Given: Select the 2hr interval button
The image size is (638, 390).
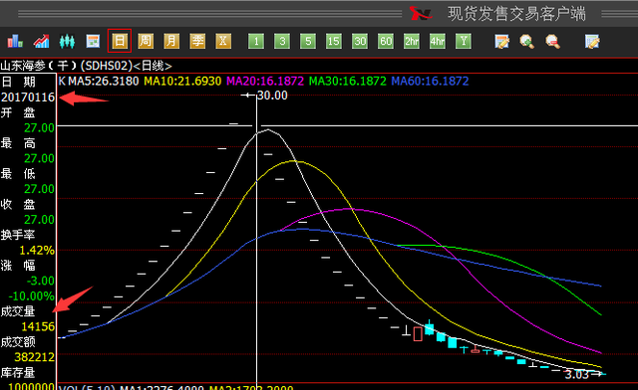Looking at the screenshot, I should pyautogui.click(x=412, y=41).
